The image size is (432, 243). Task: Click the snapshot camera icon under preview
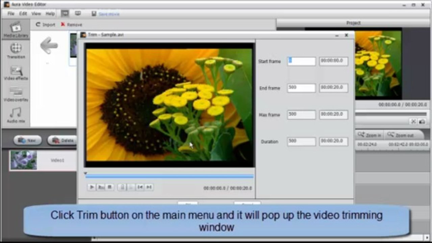tap(422, 122)
